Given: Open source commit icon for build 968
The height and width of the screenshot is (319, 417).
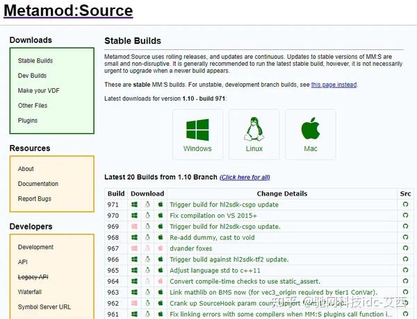Looking at the screenshot, I should coord(405,237).
